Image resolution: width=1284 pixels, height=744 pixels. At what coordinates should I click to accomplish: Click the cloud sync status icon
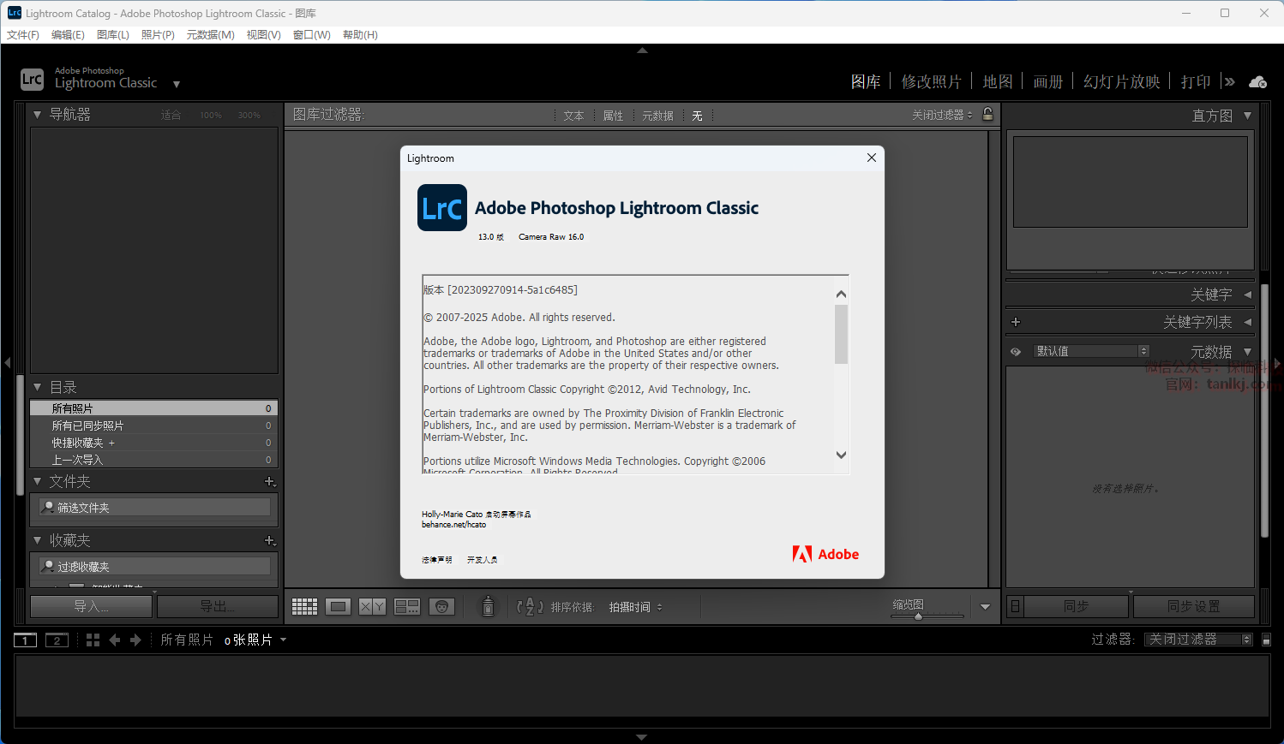coord(1257,82)
